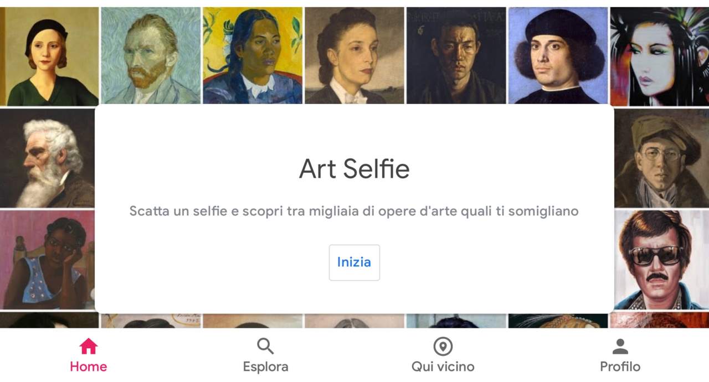This screenshot has height=382, width=709.
Task: Select the portrait of man with glasses and cap
Action: [x=661, y=158]
